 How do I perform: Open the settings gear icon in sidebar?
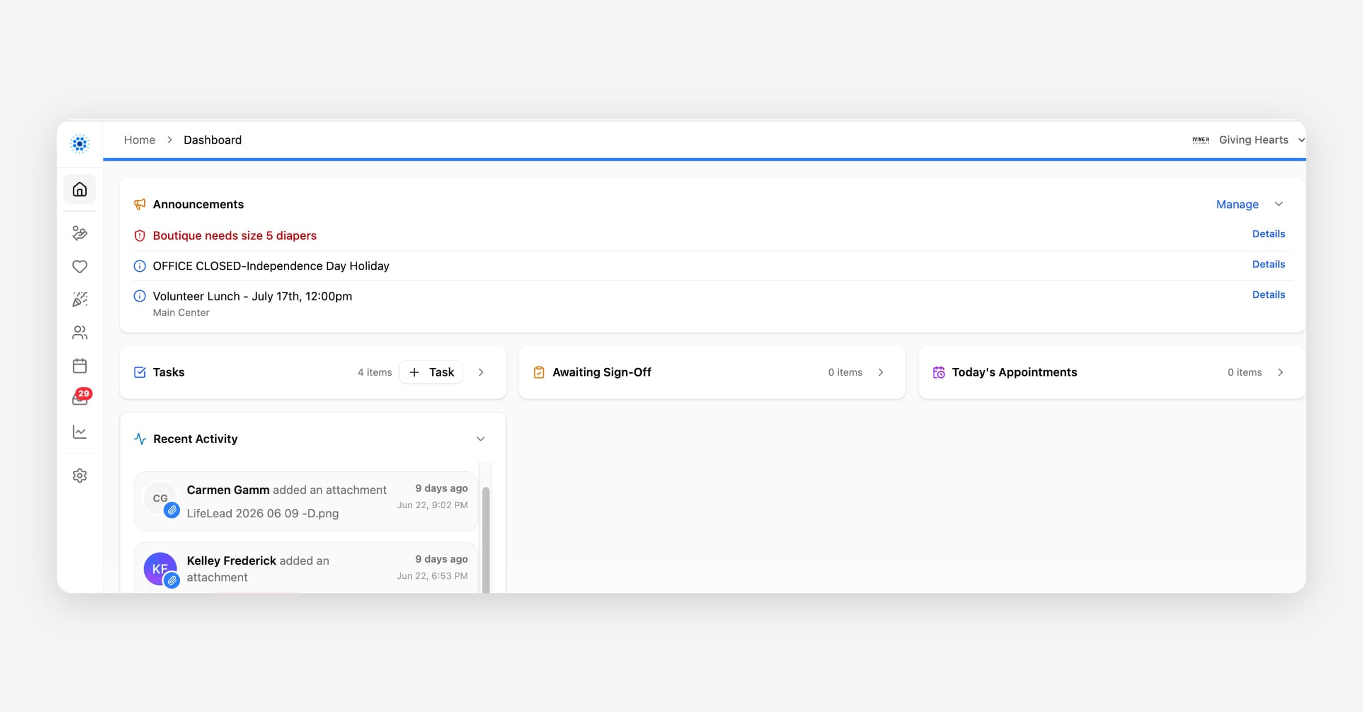80,476
